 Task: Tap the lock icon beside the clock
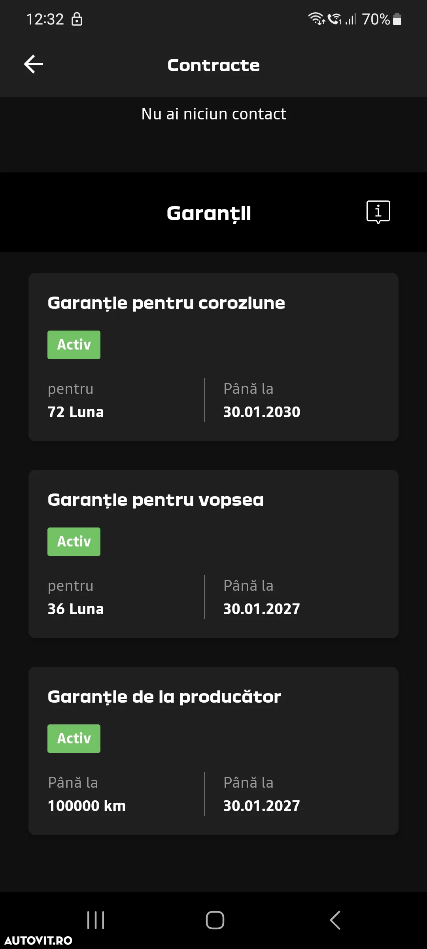tap(77, 19)
